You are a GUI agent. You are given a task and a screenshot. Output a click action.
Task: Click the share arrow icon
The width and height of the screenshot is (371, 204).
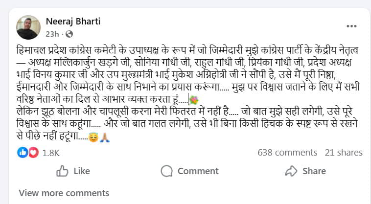[x=291, y=171]
